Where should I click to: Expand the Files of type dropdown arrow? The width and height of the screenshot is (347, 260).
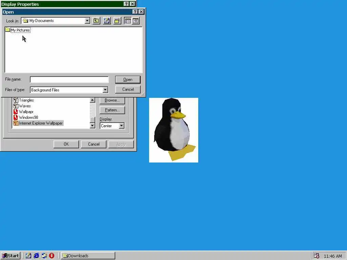point(105,90)
